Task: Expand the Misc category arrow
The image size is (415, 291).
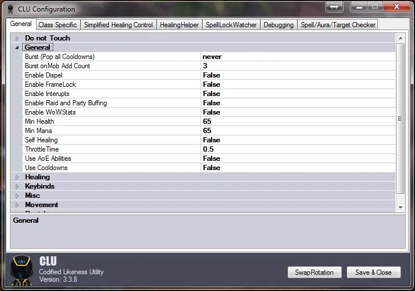Action: point(17,196)
